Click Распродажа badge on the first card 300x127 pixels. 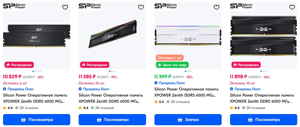point(19,65)
